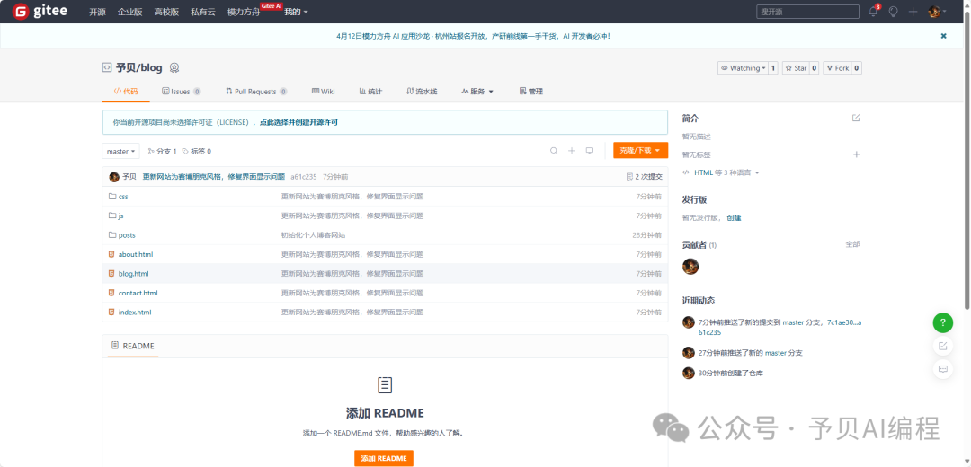Click 标签 0 tags link
Viewport: 971px width, 467px height.
point(196,151)
